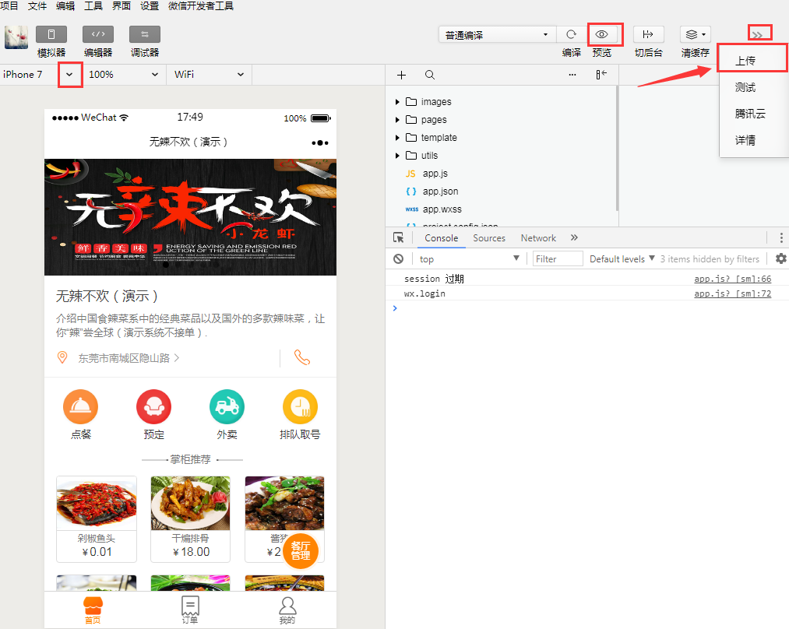The width and height of the screenshot is (789, 629).
Task: Toggle the debugger panel button
Action: (145, 34)
